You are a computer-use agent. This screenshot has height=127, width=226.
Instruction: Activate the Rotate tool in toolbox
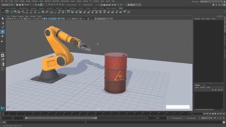[2, 36]
